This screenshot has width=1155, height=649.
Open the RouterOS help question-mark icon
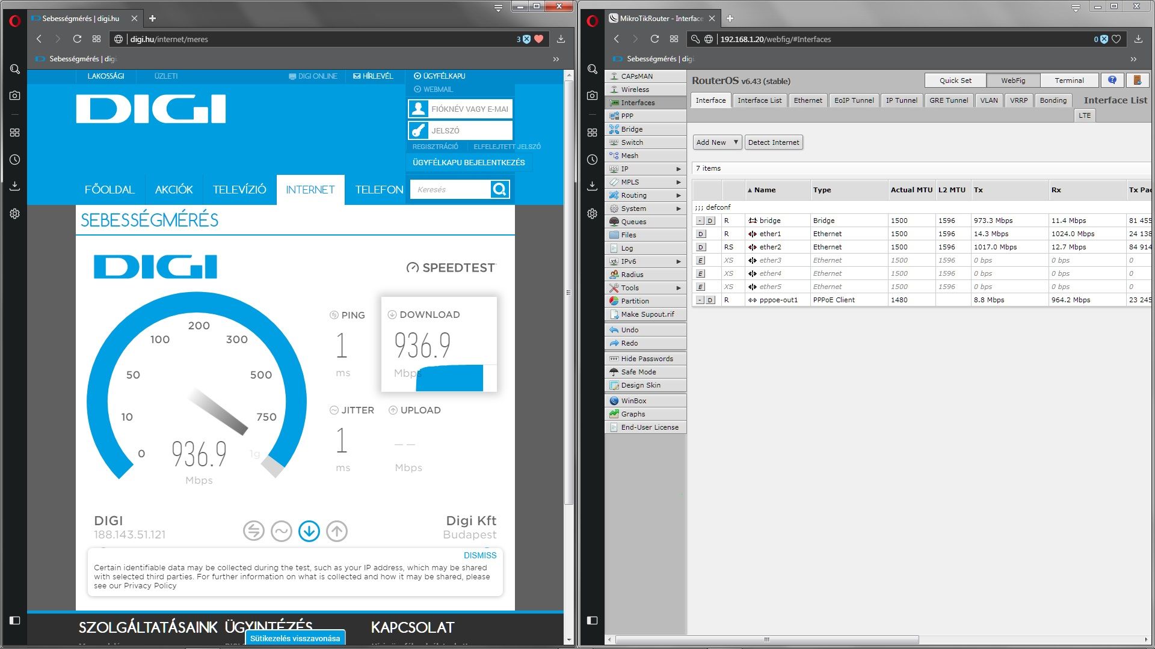pos(1112,80)
